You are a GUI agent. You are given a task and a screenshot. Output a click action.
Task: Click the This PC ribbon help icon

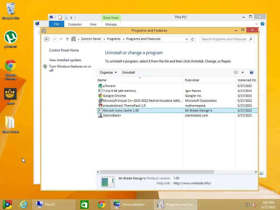point(262,24)
